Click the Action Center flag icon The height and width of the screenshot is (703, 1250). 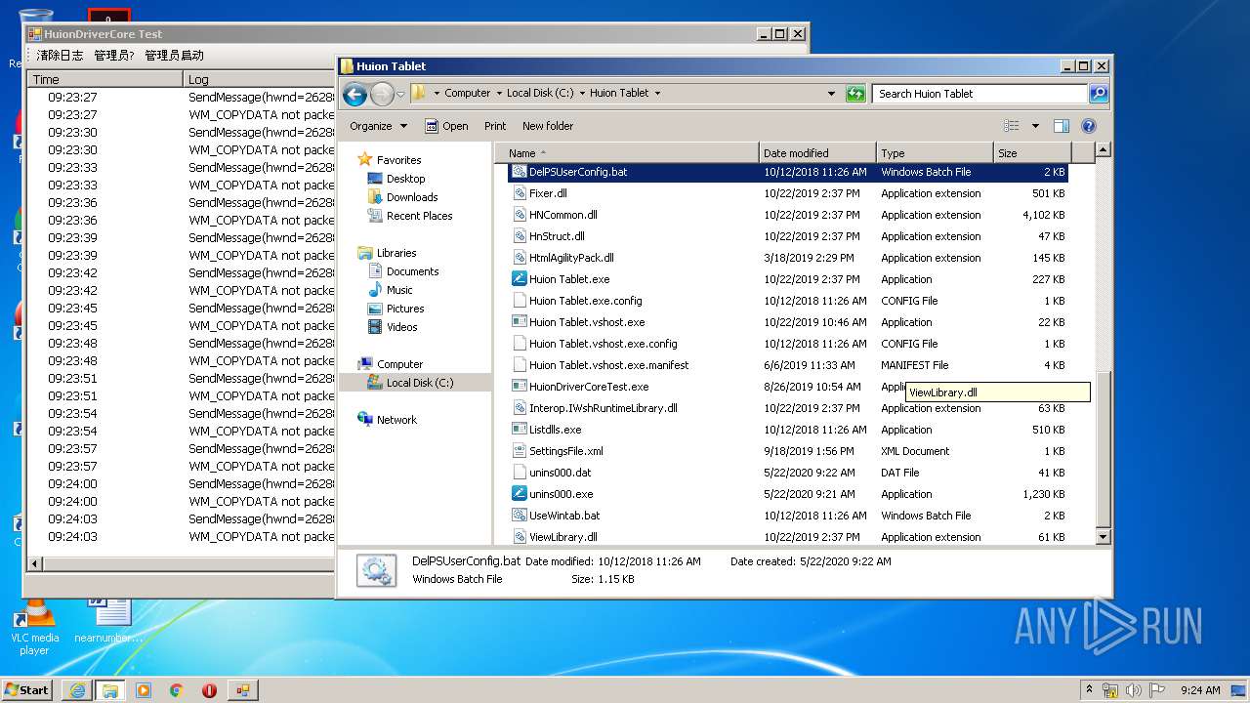pyautogui.click(x=1157, y=689)
